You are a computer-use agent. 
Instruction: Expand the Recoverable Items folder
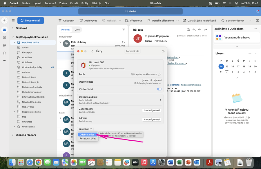(x=14, y=112)
